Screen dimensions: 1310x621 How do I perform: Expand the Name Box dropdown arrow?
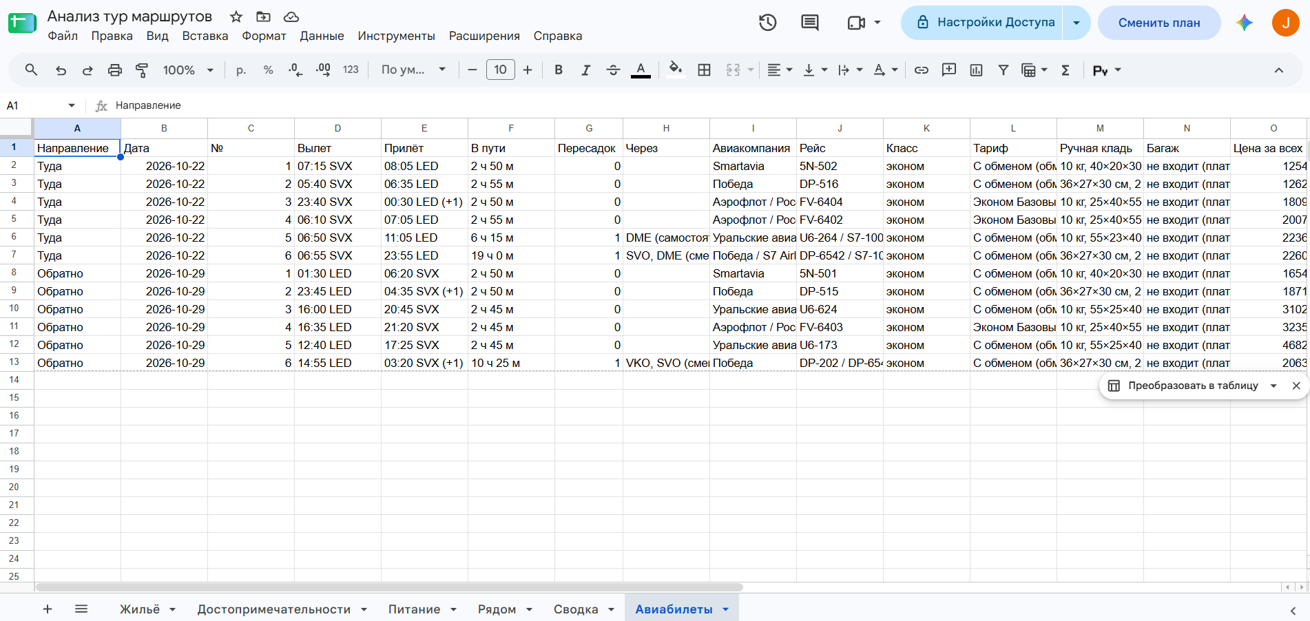(72, 105)
